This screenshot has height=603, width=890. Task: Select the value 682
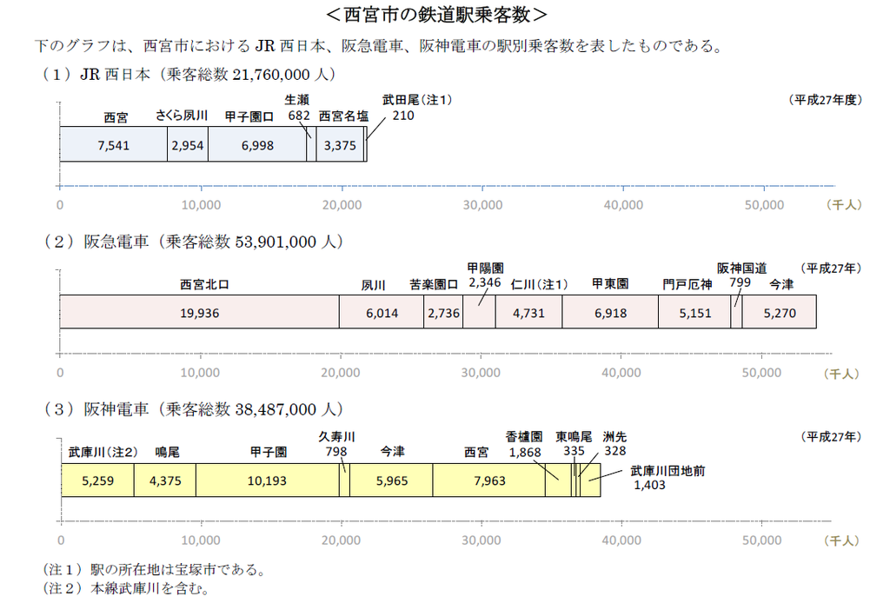(x=299, y=116)
